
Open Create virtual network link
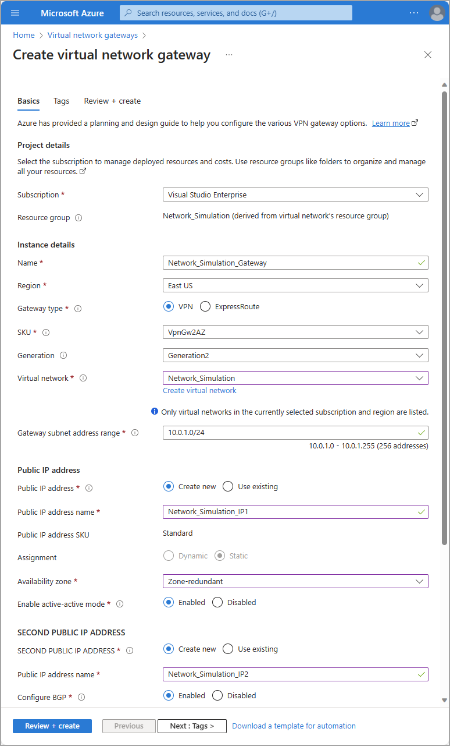click(x=199, y=390)
